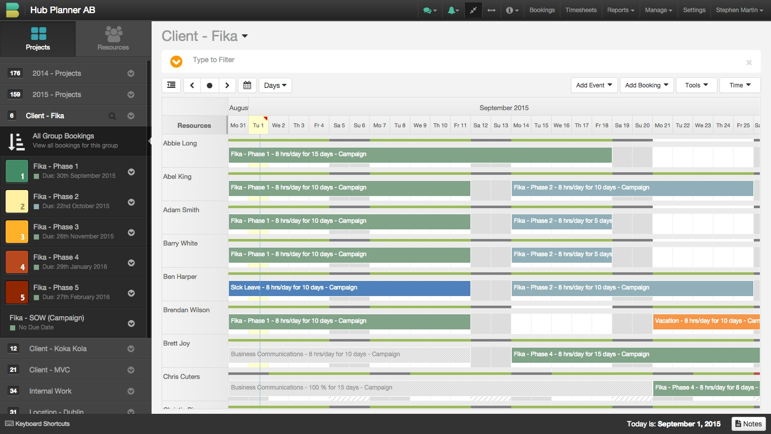Expand the 2015 - Projects group
771x434 pixels.
(x=131, y=94)
